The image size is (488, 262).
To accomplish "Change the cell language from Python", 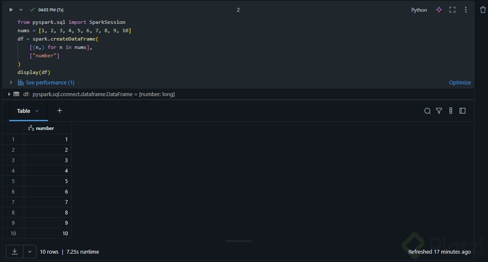I will pyautogui.click(x=419, y=10).
